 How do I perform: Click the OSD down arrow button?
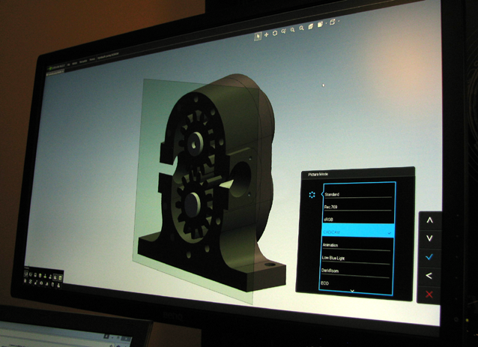point(429,238)
